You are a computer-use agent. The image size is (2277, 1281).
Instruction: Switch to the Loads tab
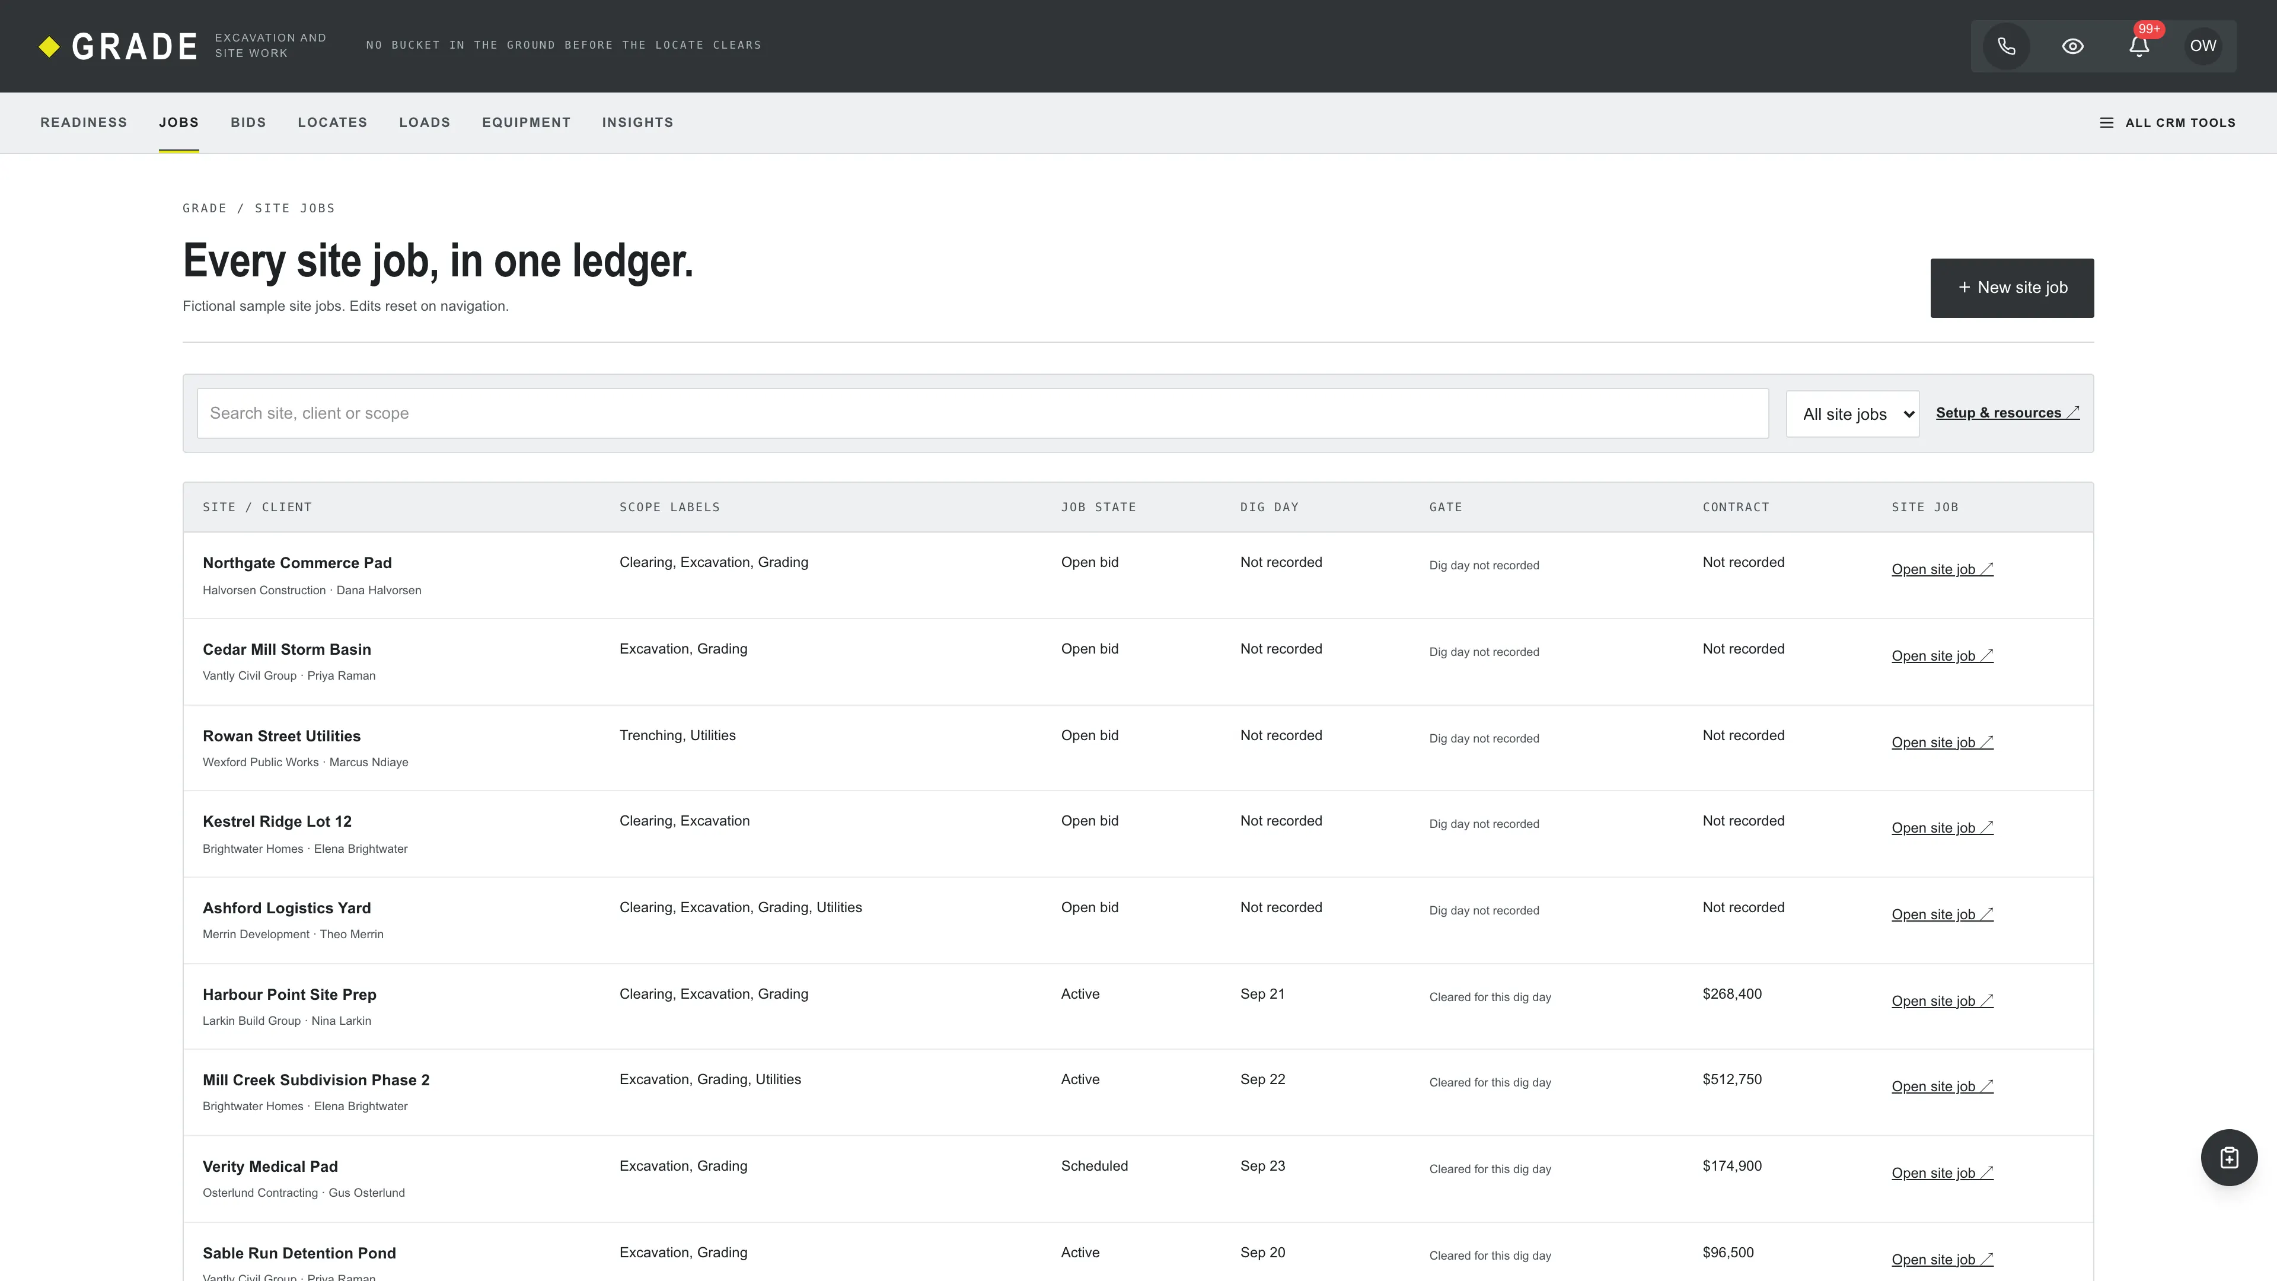(425, 123)
